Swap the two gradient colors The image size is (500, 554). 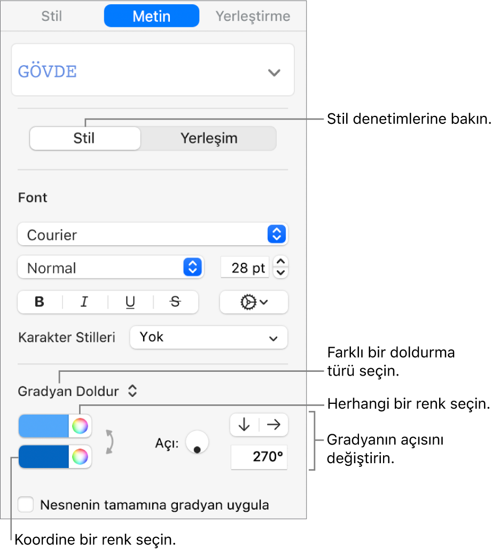110,442
